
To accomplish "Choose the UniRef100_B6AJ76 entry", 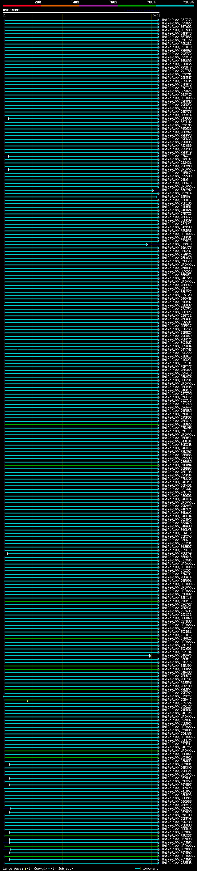I will 176,248.
